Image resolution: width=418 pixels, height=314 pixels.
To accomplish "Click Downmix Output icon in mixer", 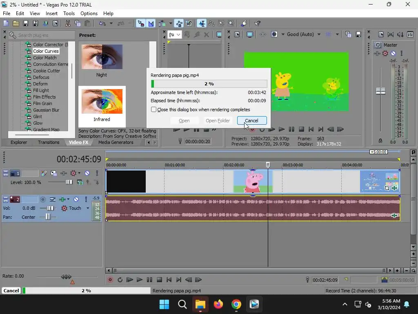I will [x=391, y=34].
